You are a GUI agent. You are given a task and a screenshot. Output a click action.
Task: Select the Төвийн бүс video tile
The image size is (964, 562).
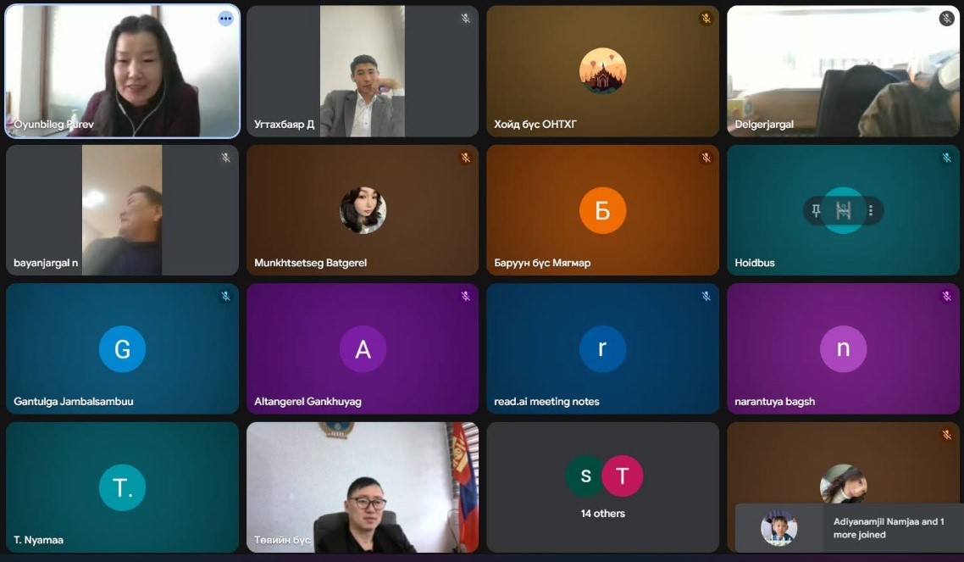363,487
